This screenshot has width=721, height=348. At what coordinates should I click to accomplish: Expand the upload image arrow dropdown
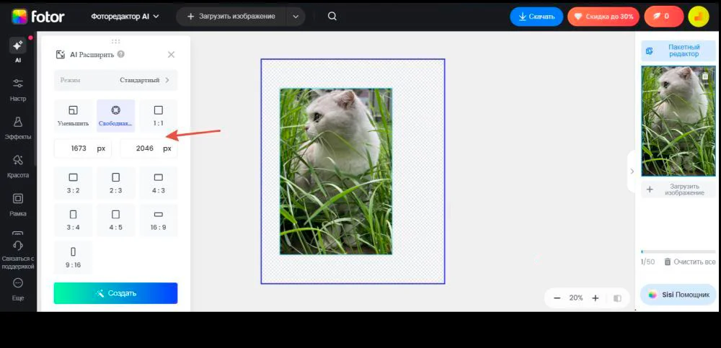click(296, 17)
